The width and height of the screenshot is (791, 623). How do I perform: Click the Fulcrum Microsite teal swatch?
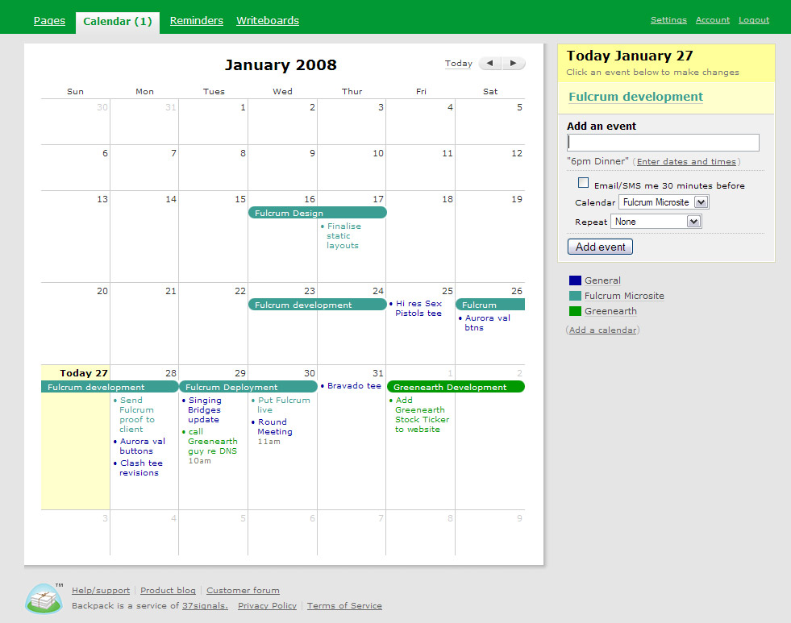click(575, 296)
